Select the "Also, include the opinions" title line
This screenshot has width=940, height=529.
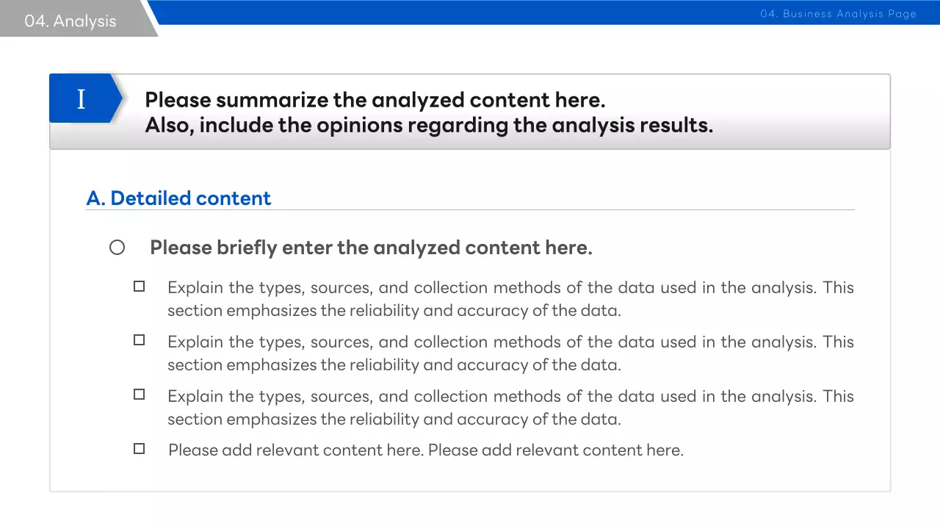(429, 126)
